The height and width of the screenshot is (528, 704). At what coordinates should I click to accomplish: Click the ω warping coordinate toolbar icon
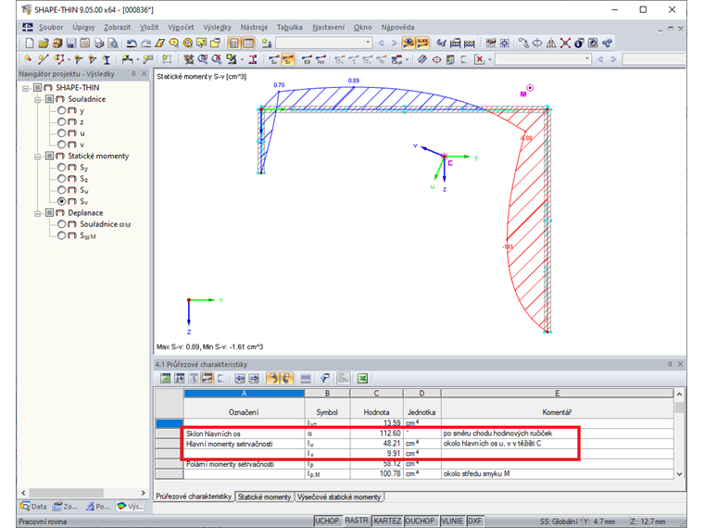point(307,59)
